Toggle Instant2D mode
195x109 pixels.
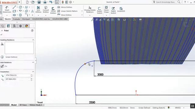(x=121, y=9)
